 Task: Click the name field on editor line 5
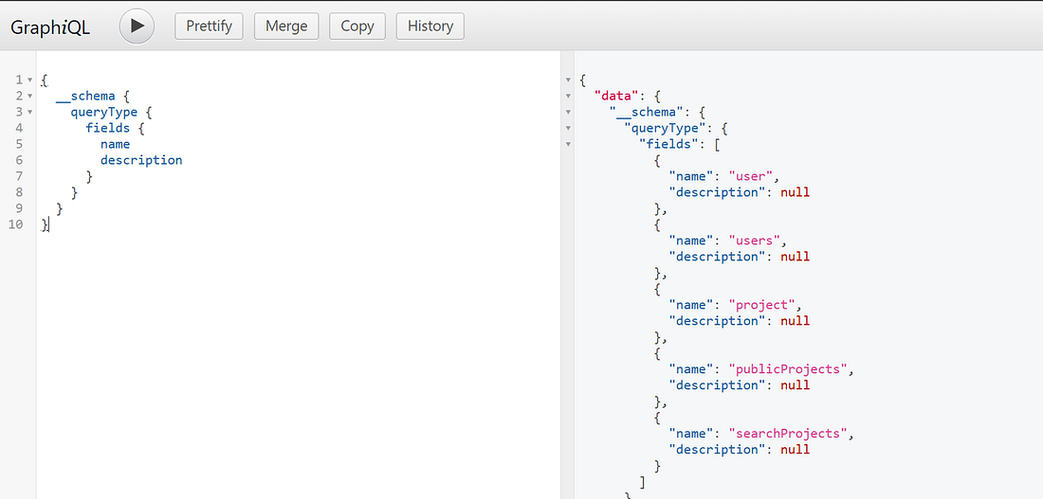tap(115, 144)
